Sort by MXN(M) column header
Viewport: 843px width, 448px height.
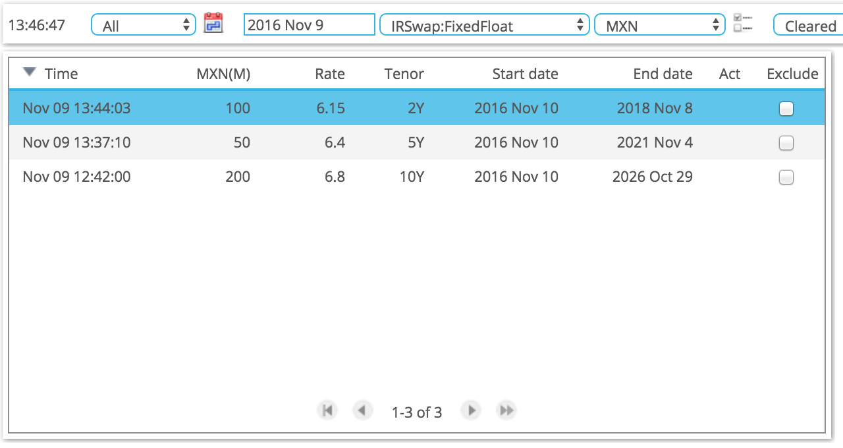223,74
